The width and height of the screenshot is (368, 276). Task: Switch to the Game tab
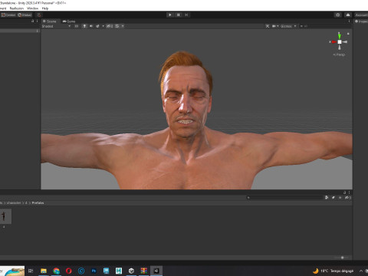[69, 21]
